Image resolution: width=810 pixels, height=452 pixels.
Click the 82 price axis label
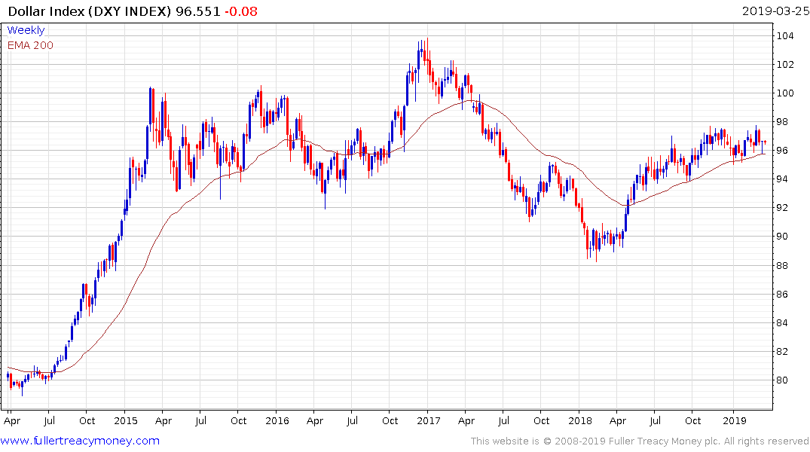click(783, 352)
